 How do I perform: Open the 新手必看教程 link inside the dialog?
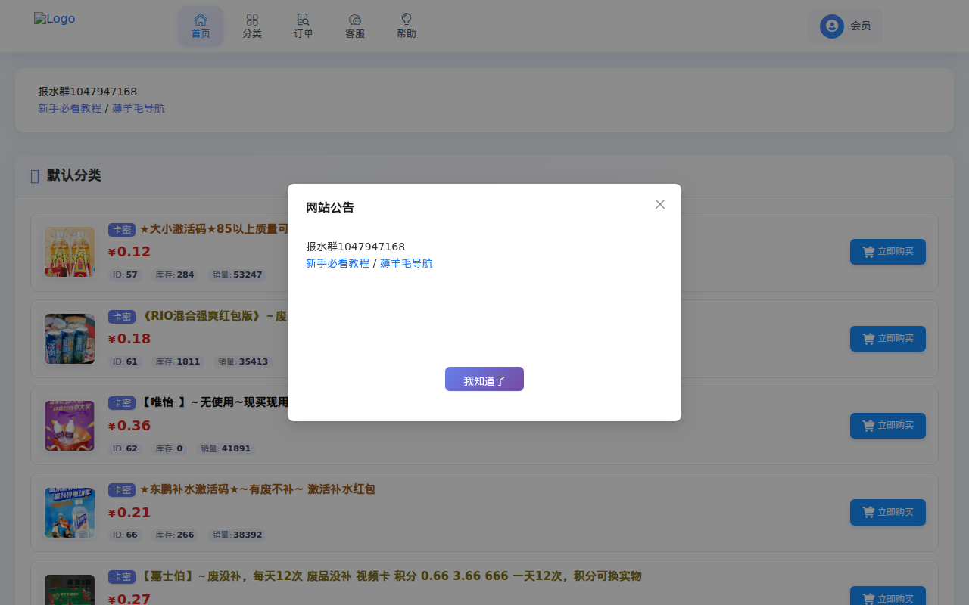coord(337,262)
